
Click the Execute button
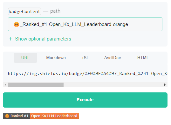pyautogui.click(x=85, y=100)
